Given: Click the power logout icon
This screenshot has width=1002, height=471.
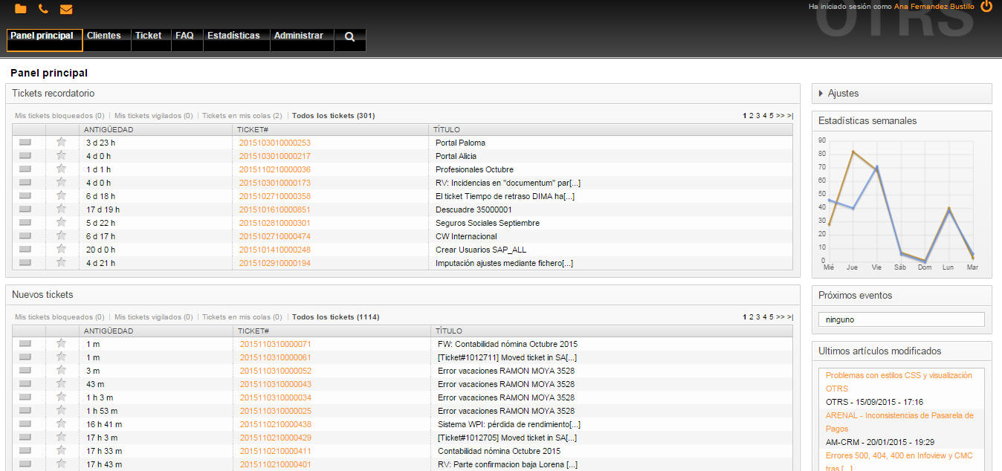Looking at the screenshot, I should 986,7.
